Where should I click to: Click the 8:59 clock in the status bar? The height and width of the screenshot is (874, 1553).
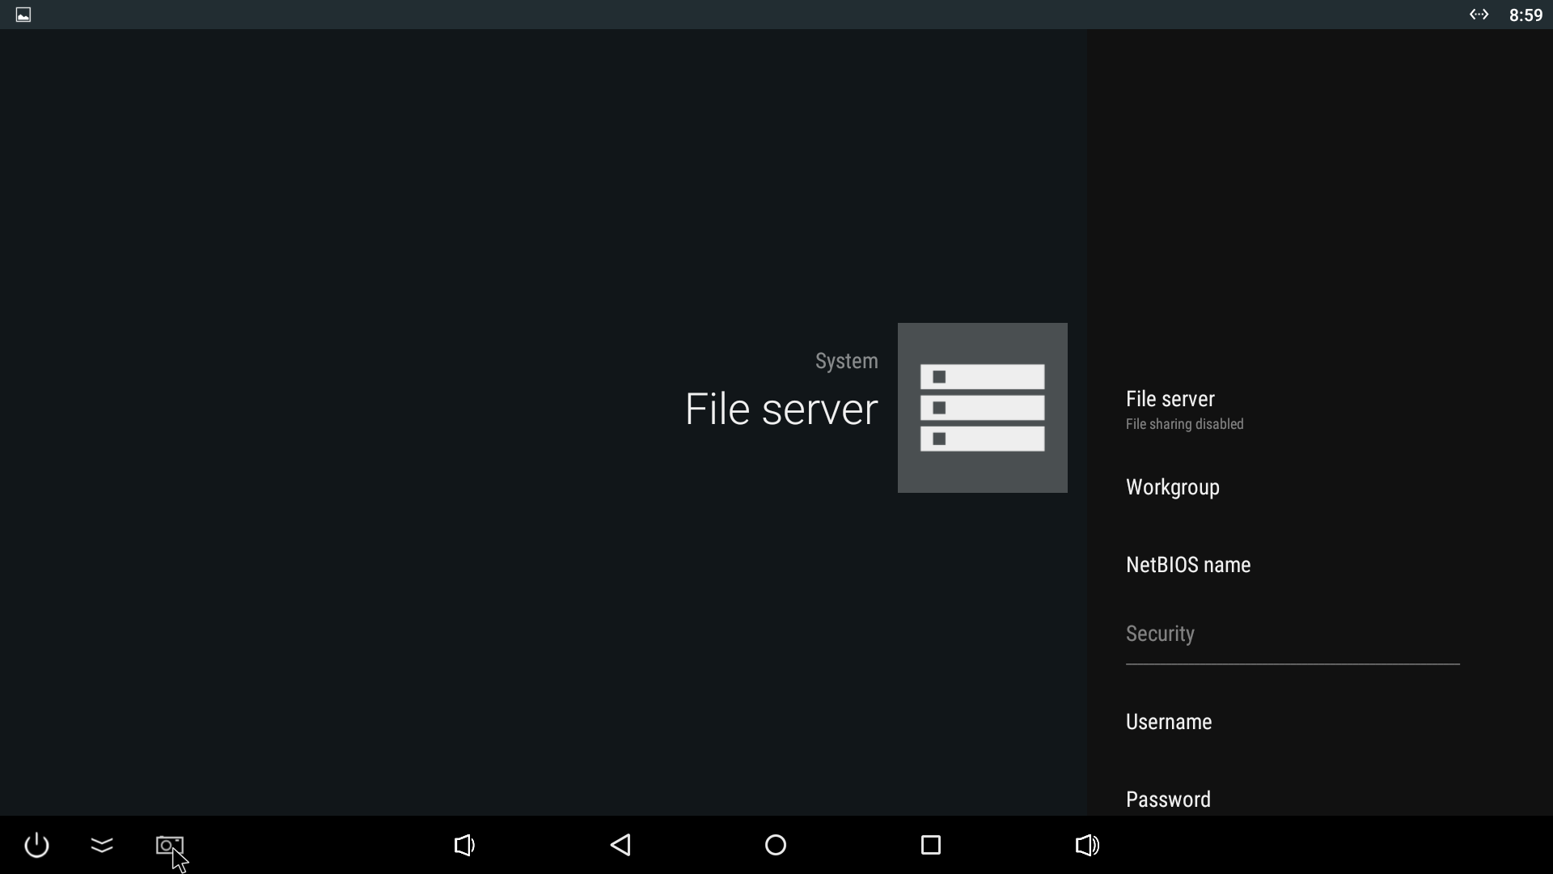(x=1525, y=15)
